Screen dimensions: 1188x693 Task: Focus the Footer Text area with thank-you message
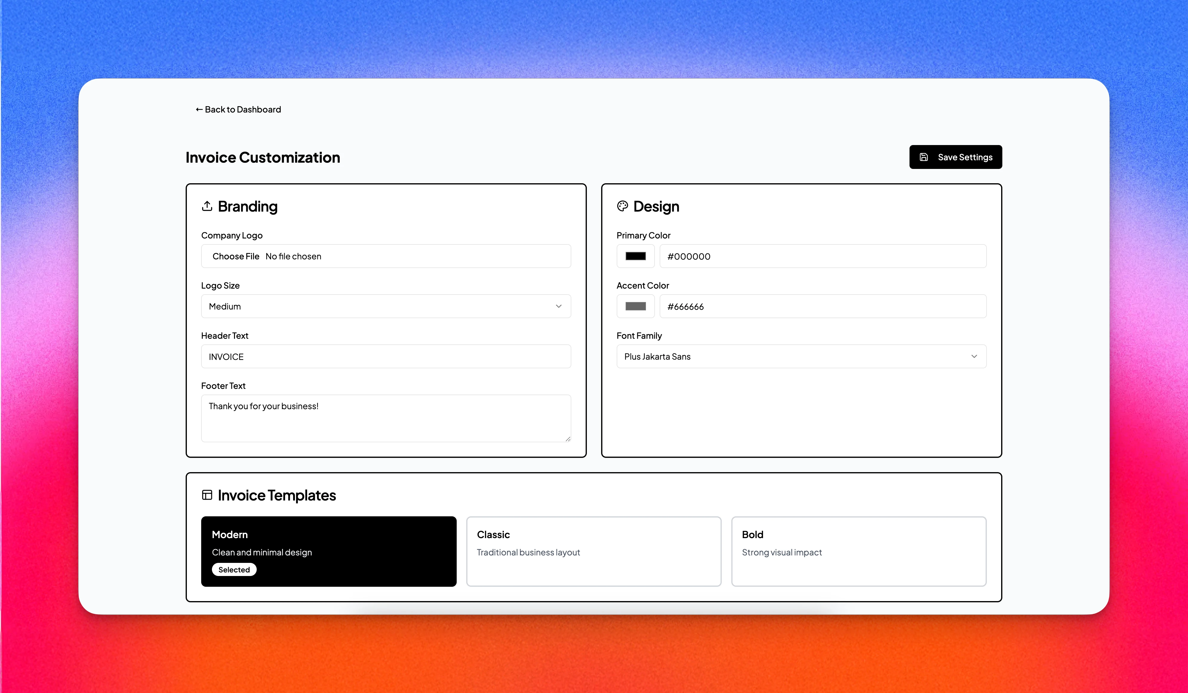[x=386, y=419]
